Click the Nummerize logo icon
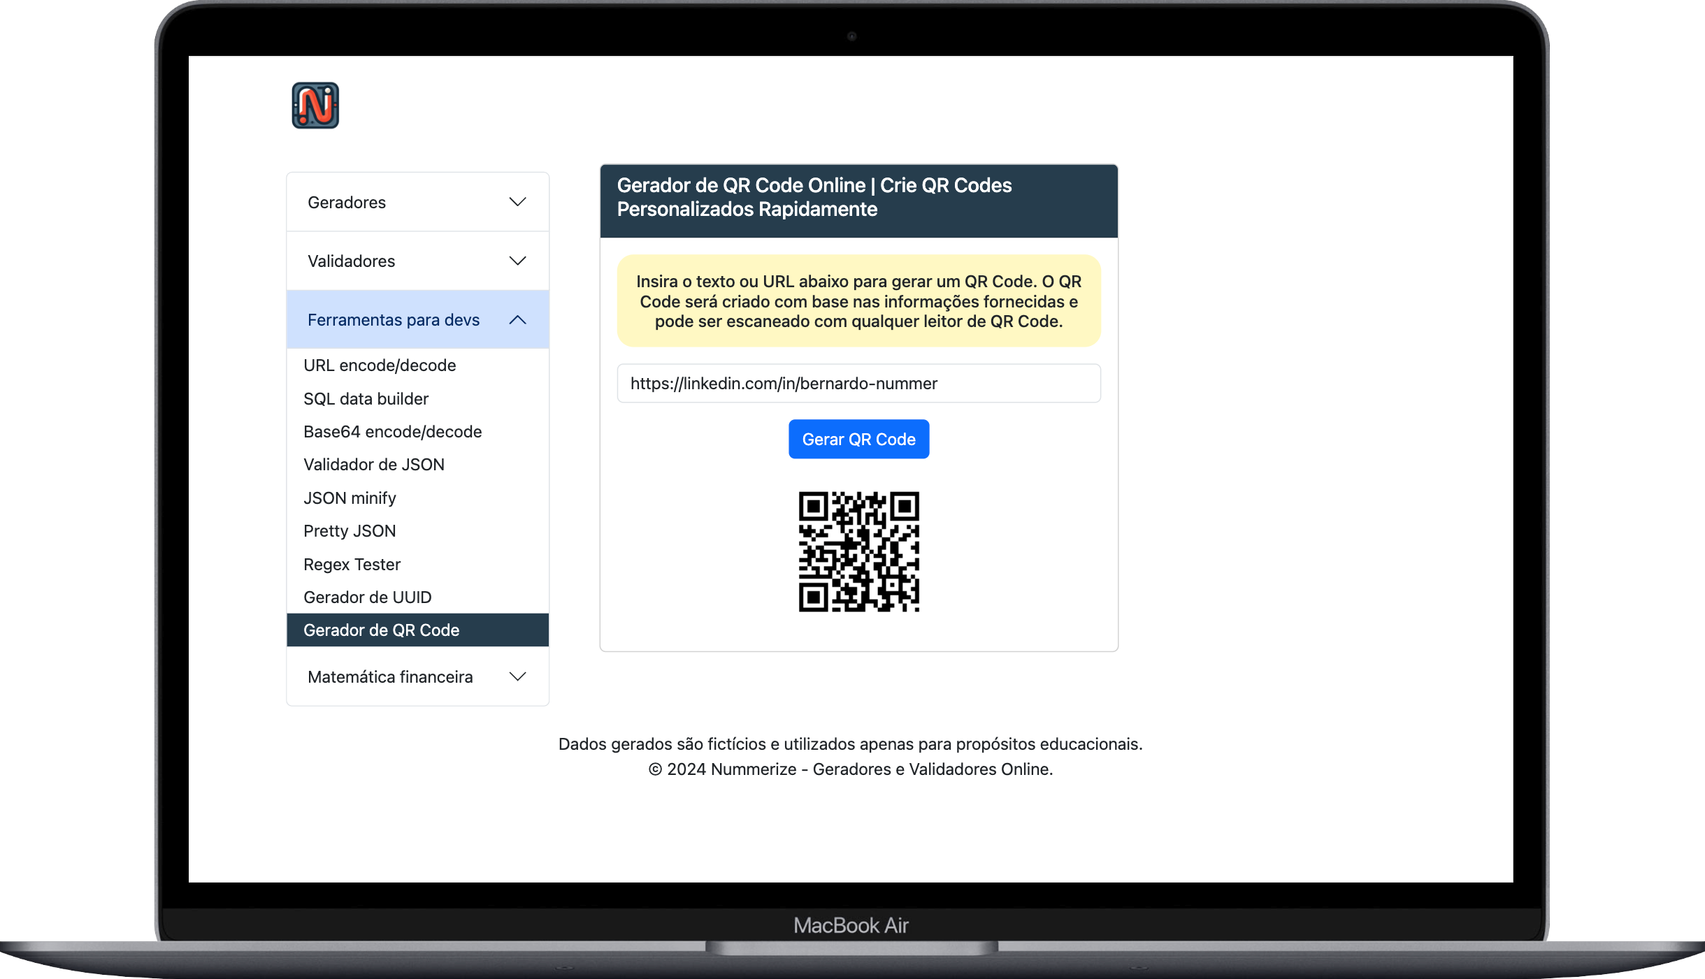1705x979 pixels. (x=315, y=106)
